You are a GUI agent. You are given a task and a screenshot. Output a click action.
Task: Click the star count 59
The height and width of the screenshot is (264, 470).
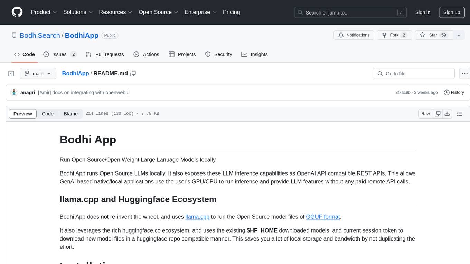[x=444, y=35]
